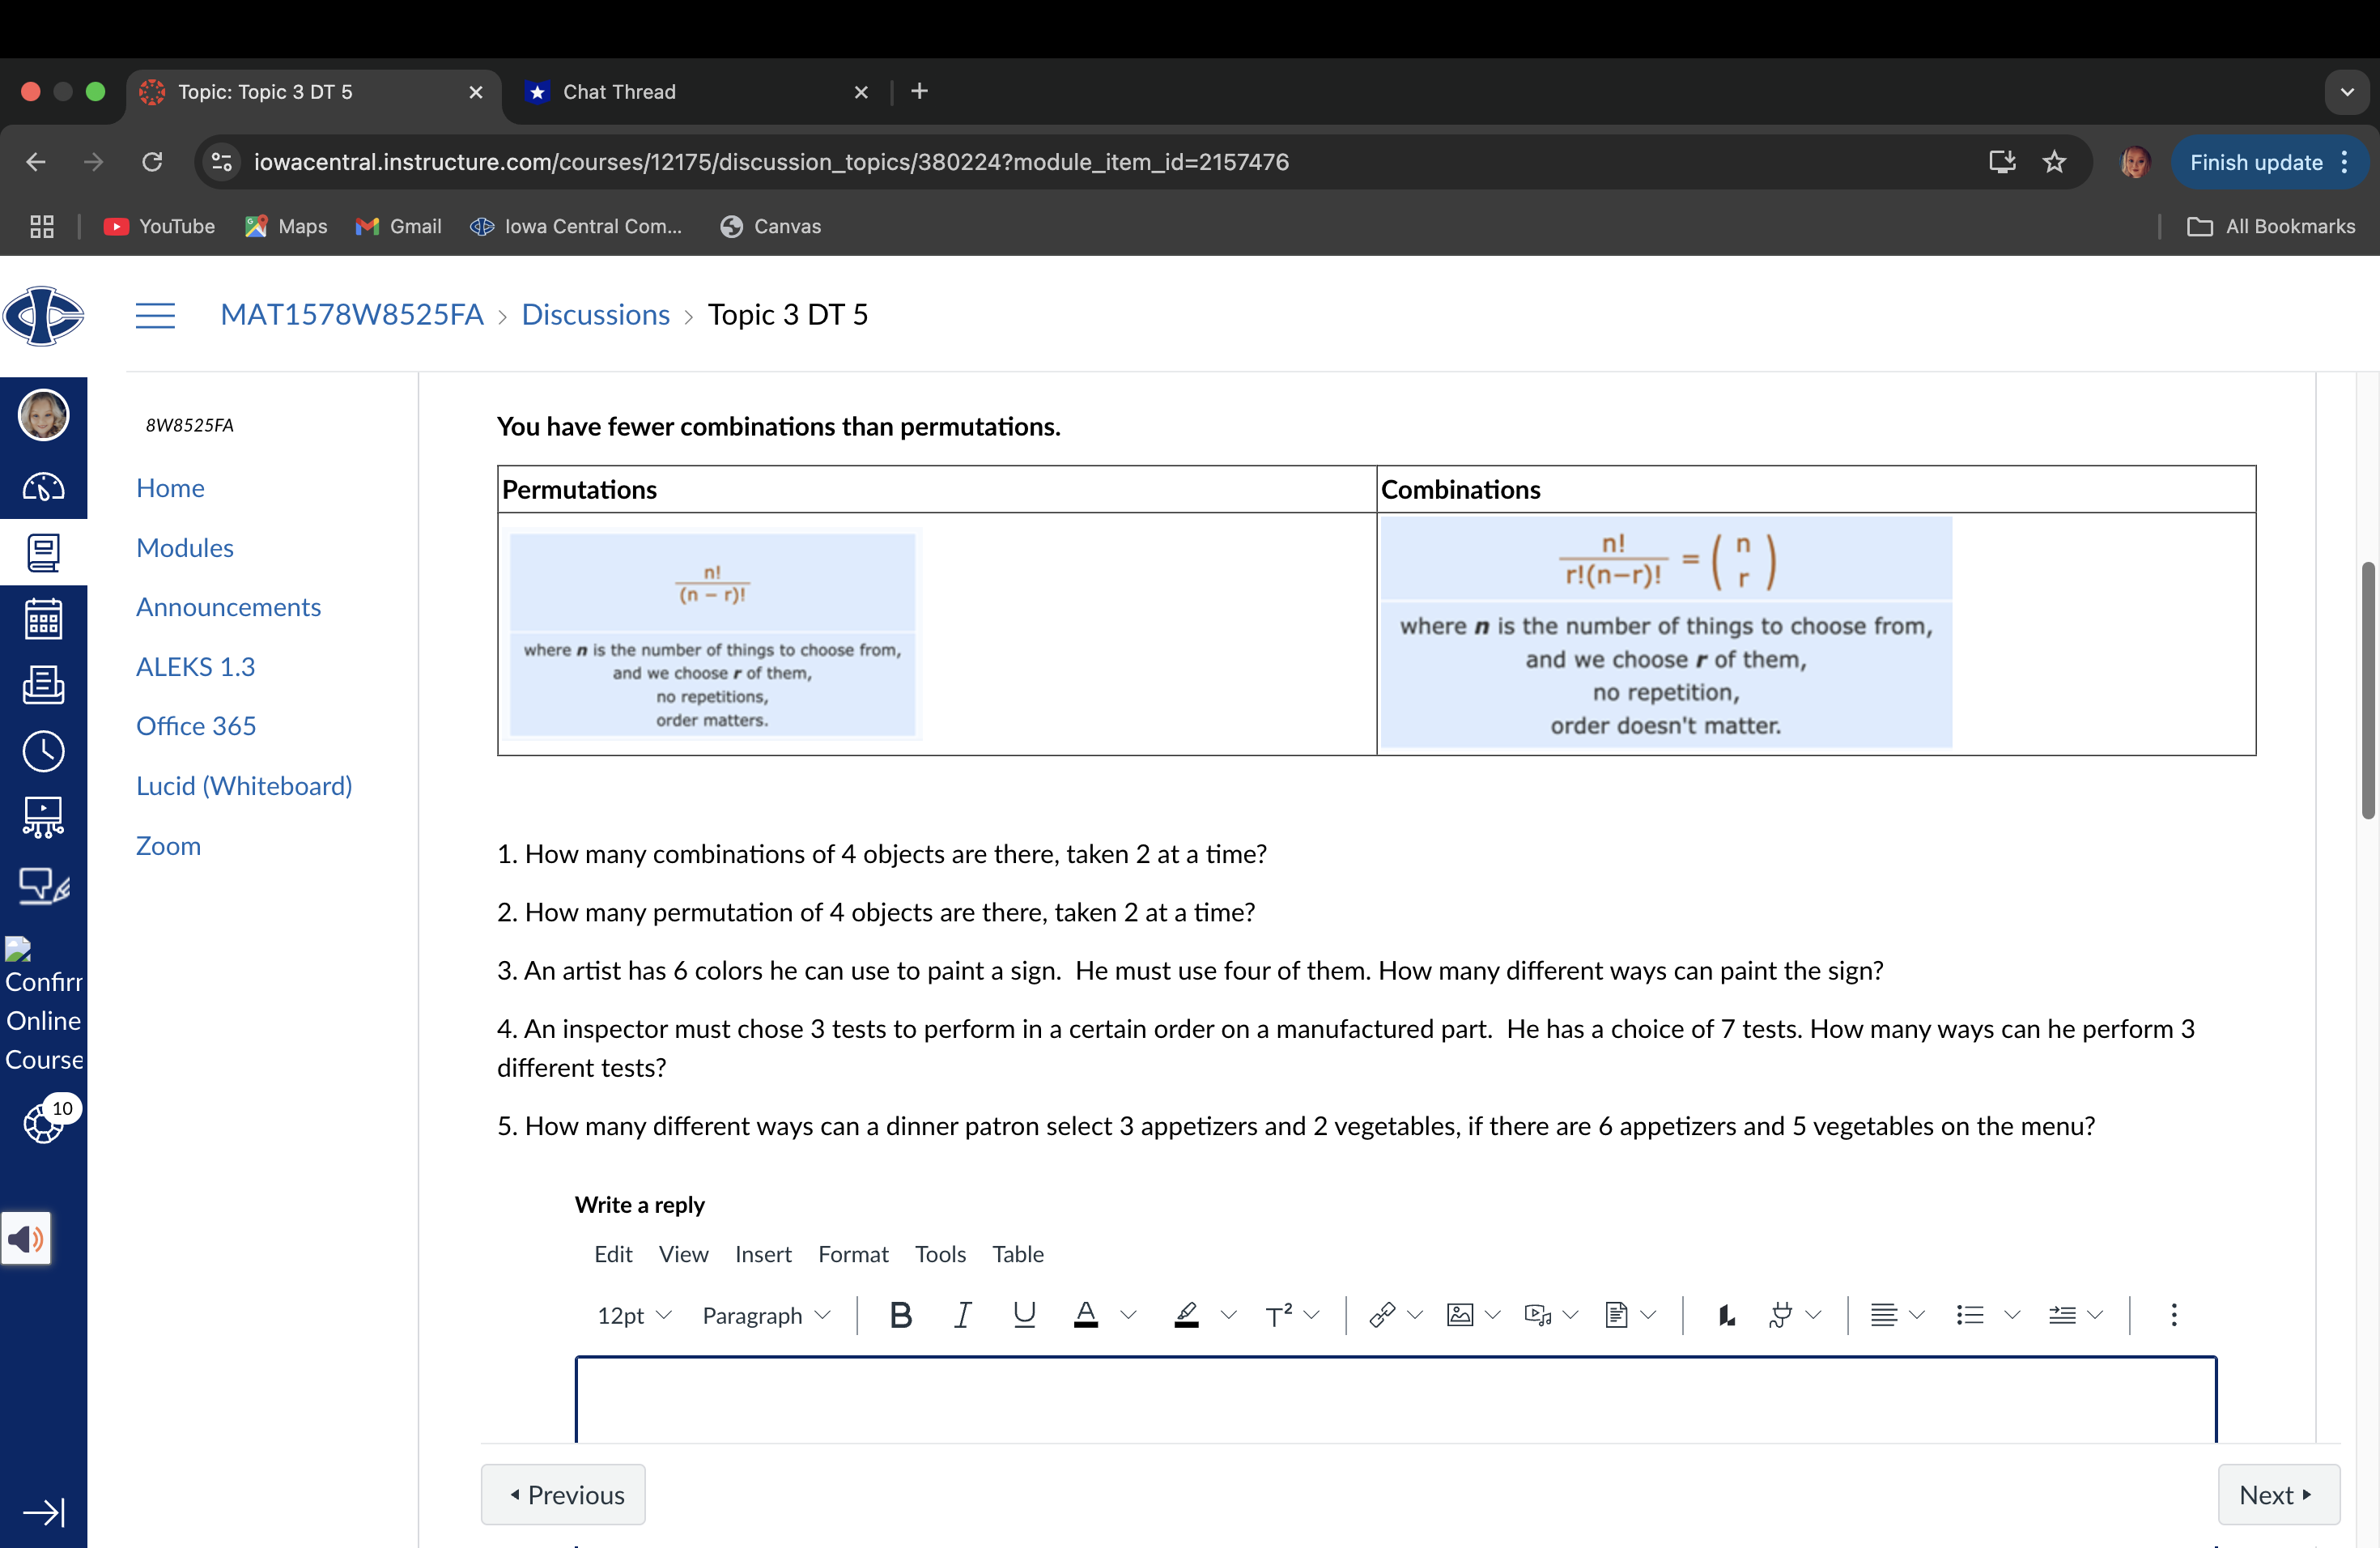The width and height of the screenshot is (2380, 1548).
Task: Open Dashboard from the global navigation
Action: click(43, 487)
